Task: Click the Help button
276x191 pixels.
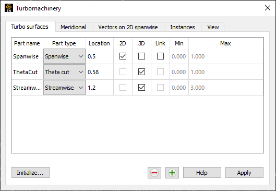Action: pos(202,173)
